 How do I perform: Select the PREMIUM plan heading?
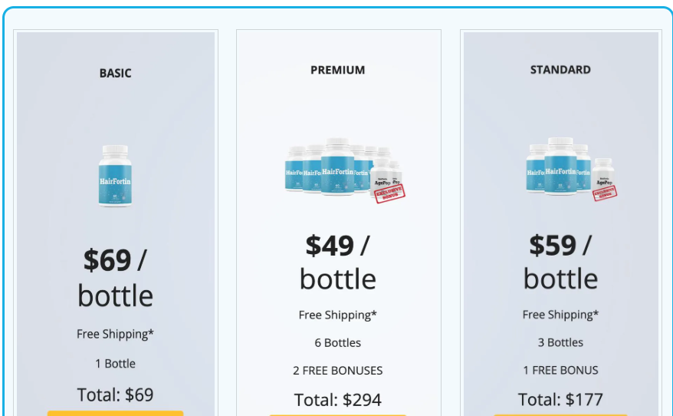coord(338,70)
